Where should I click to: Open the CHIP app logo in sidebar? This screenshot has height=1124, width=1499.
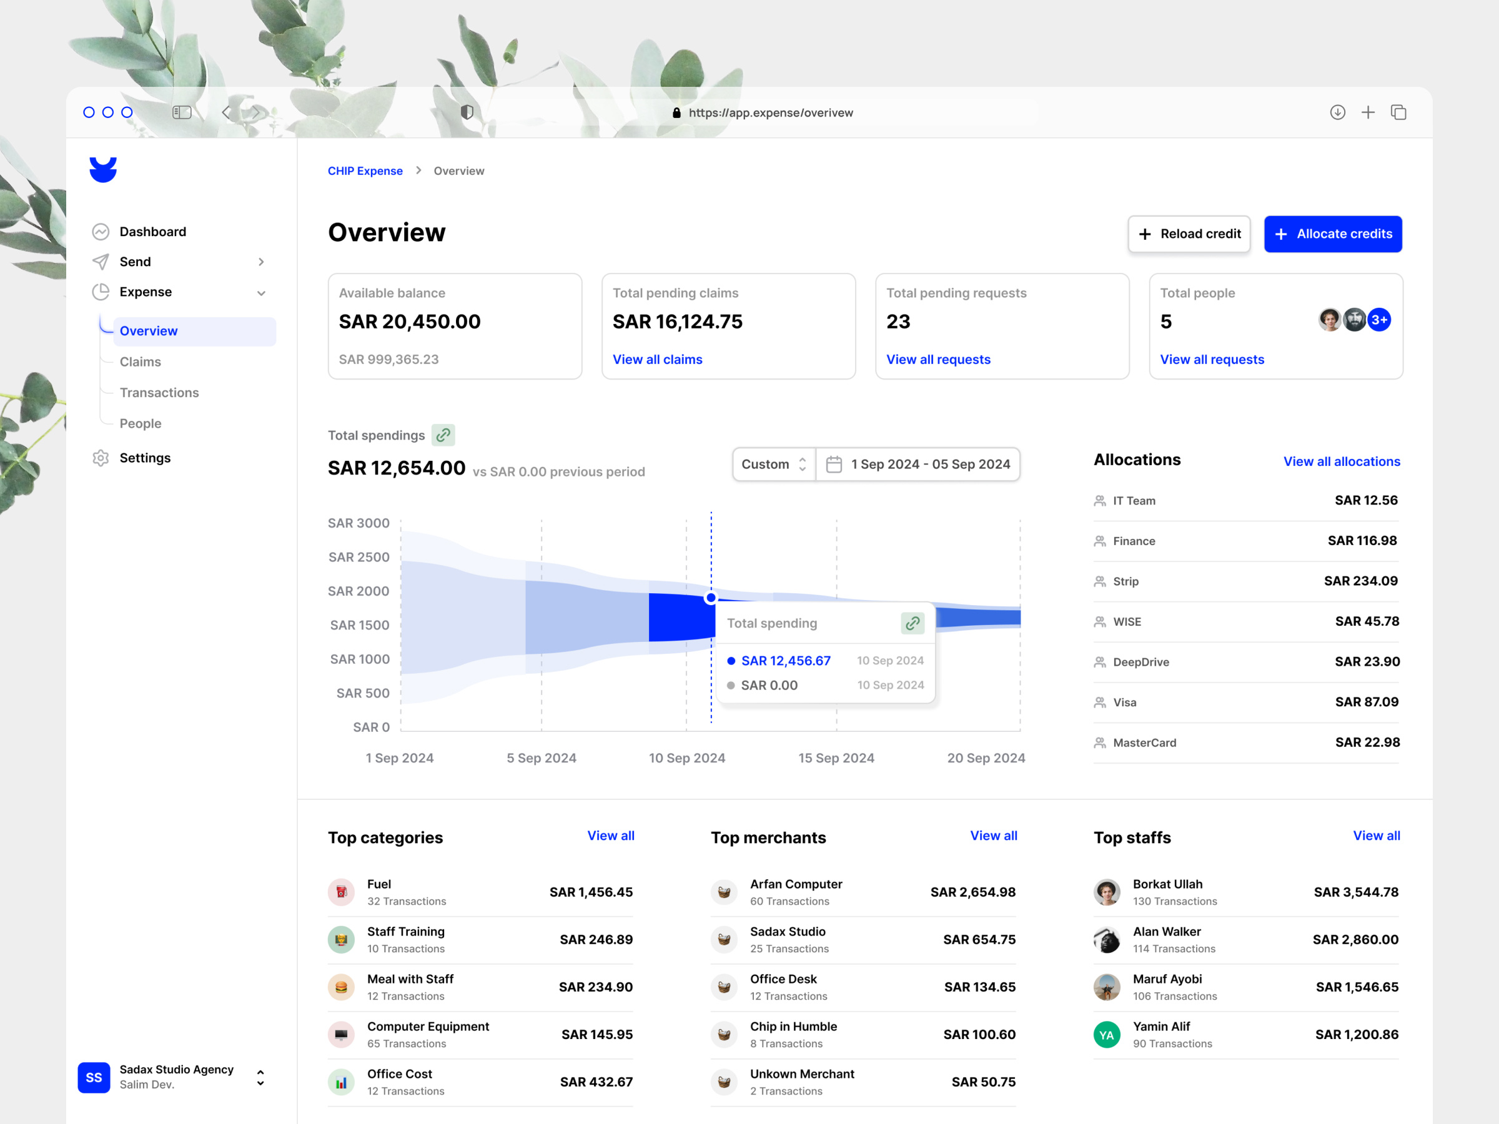pyautogui.click(x=103, y=169)
